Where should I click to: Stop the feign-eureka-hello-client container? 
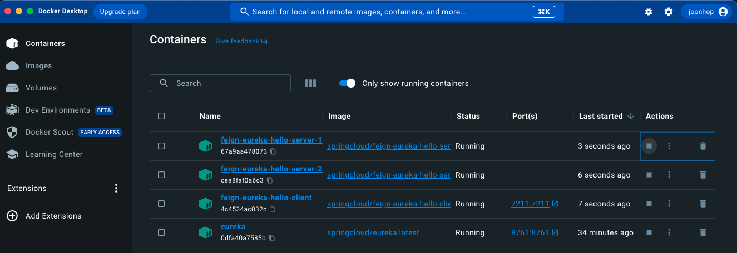point(649,204)
